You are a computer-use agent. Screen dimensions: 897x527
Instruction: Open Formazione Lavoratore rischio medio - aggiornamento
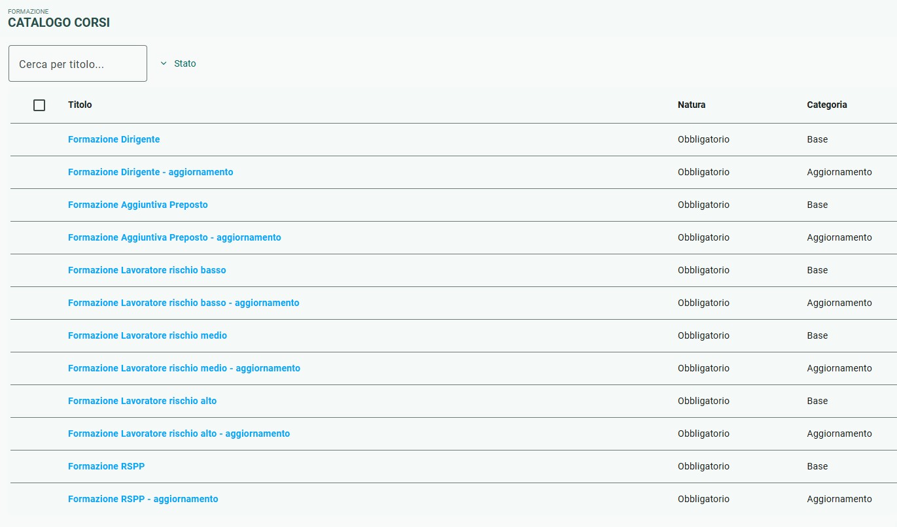pyautogui.click(x=185, y=368)
